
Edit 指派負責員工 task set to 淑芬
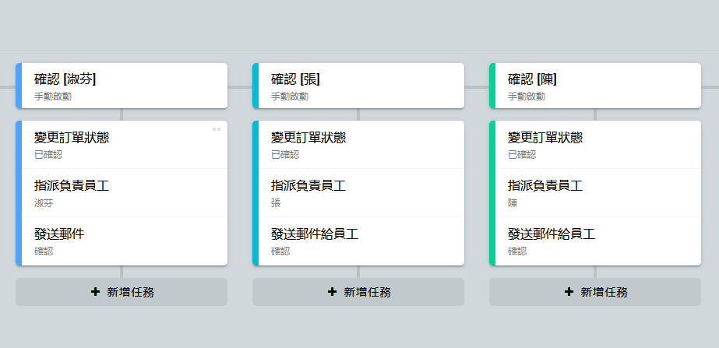pyautogui.click(x=123, y=193)
